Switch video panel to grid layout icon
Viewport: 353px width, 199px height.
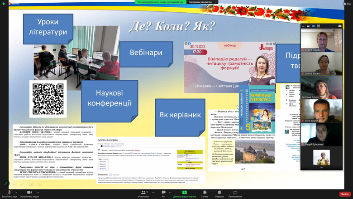[319, 26]
